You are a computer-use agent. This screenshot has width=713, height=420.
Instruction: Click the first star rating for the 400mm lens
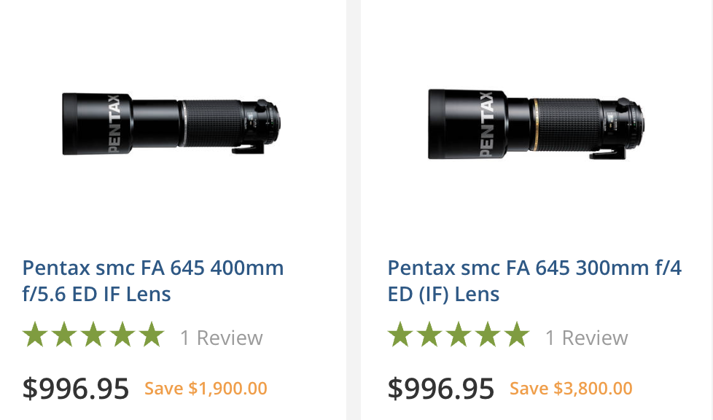(x=36, y=336)
